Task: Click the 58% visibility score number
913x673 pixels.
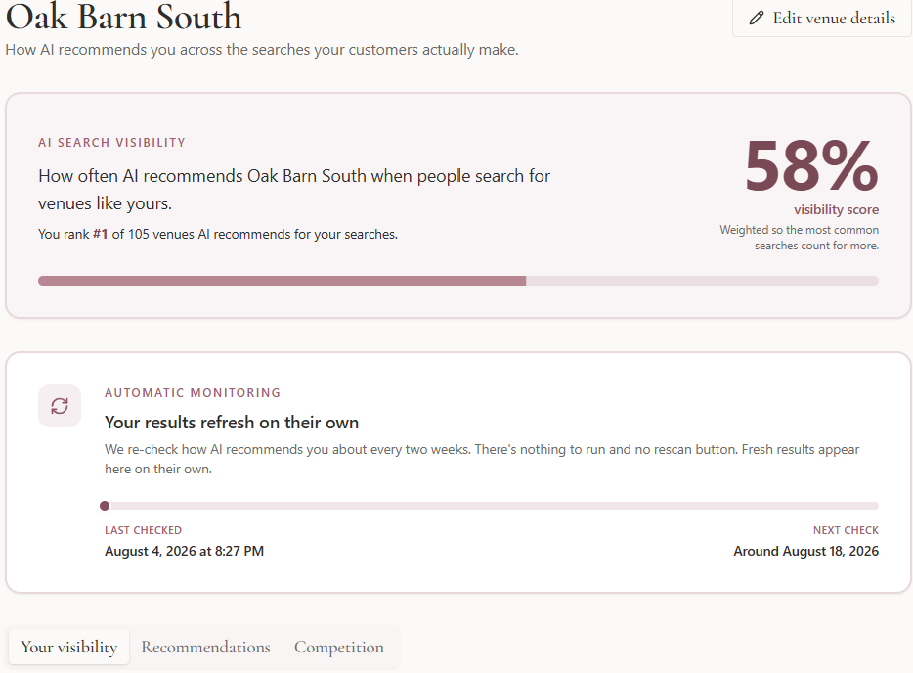Action: pos(811,166)
